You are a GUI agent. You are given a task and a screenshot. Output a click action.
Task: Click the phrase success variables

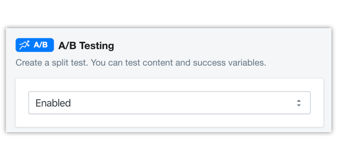coord(229,63)
